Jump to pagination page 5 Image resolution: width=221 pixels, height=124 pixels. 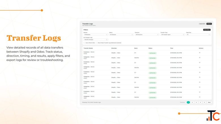204,102
